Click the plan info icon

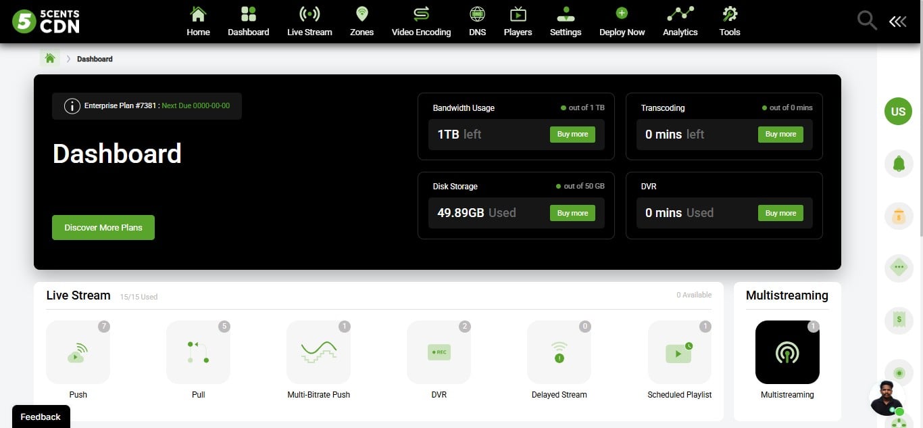[x=72, y=106]
